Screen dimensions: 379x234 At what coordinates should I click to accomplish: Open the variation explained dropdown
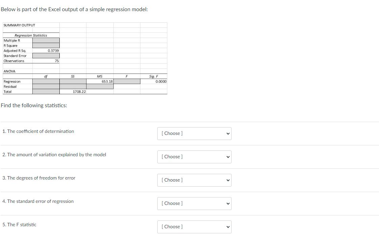pos(194,157)
